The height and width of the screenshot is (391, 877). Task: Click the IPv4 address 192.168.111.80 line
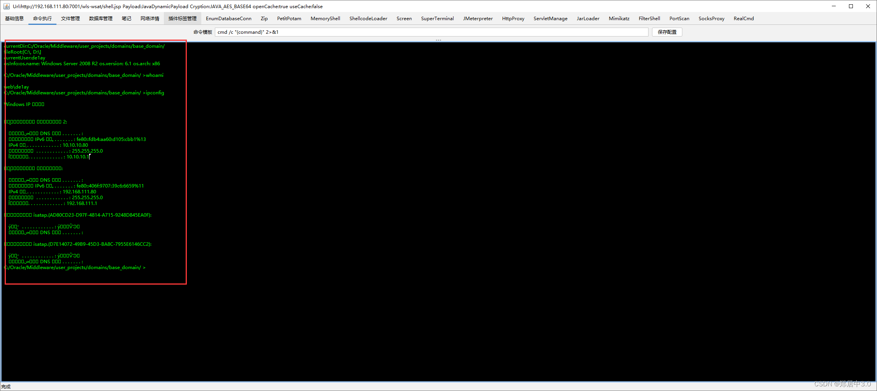click(x=52, y=192)
